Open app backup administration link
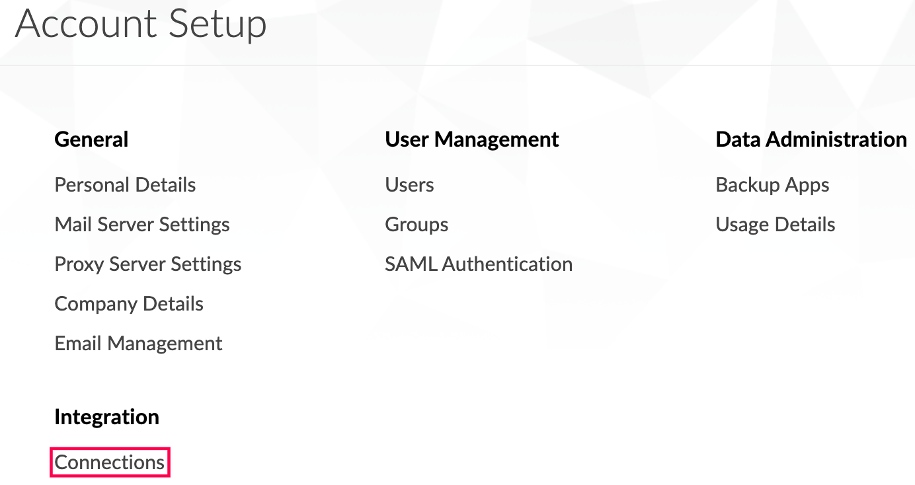 tap(773, 185)
